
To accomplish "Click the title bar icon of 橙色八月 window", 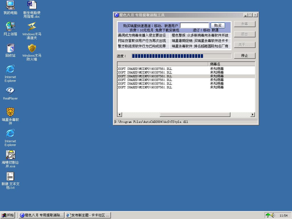I will point(117,15).
